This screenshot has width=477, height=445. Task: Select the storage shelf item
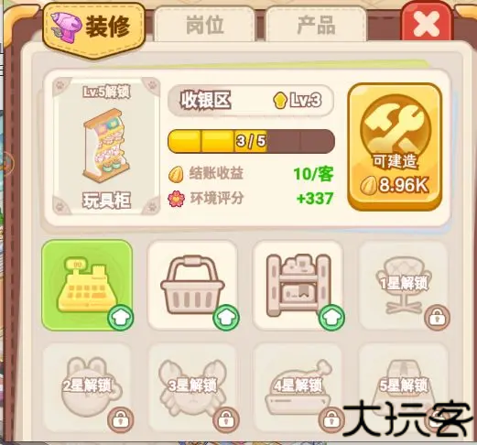point(298,285)
